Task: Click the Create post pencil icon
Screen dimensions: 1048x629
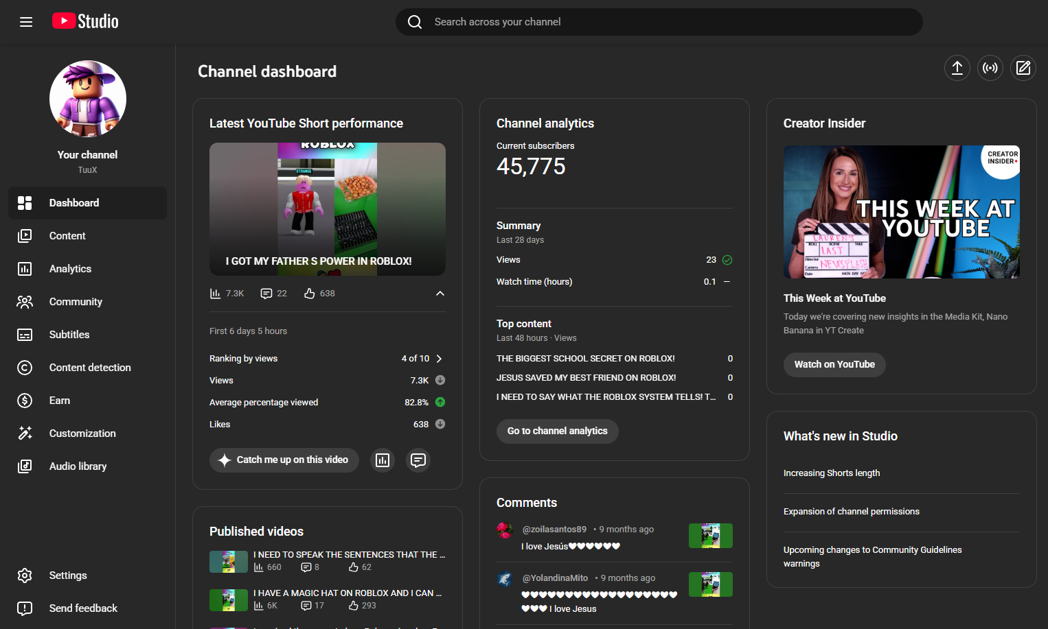Action: point(1023,68)
